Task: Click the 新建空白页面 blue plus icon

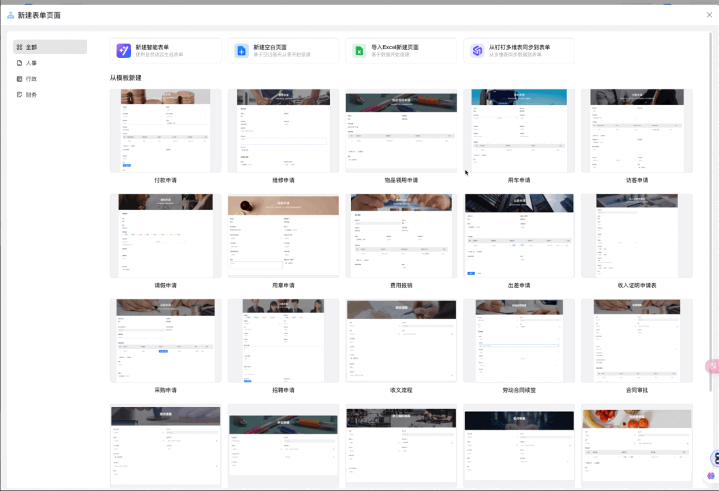Action: (241, 50)
